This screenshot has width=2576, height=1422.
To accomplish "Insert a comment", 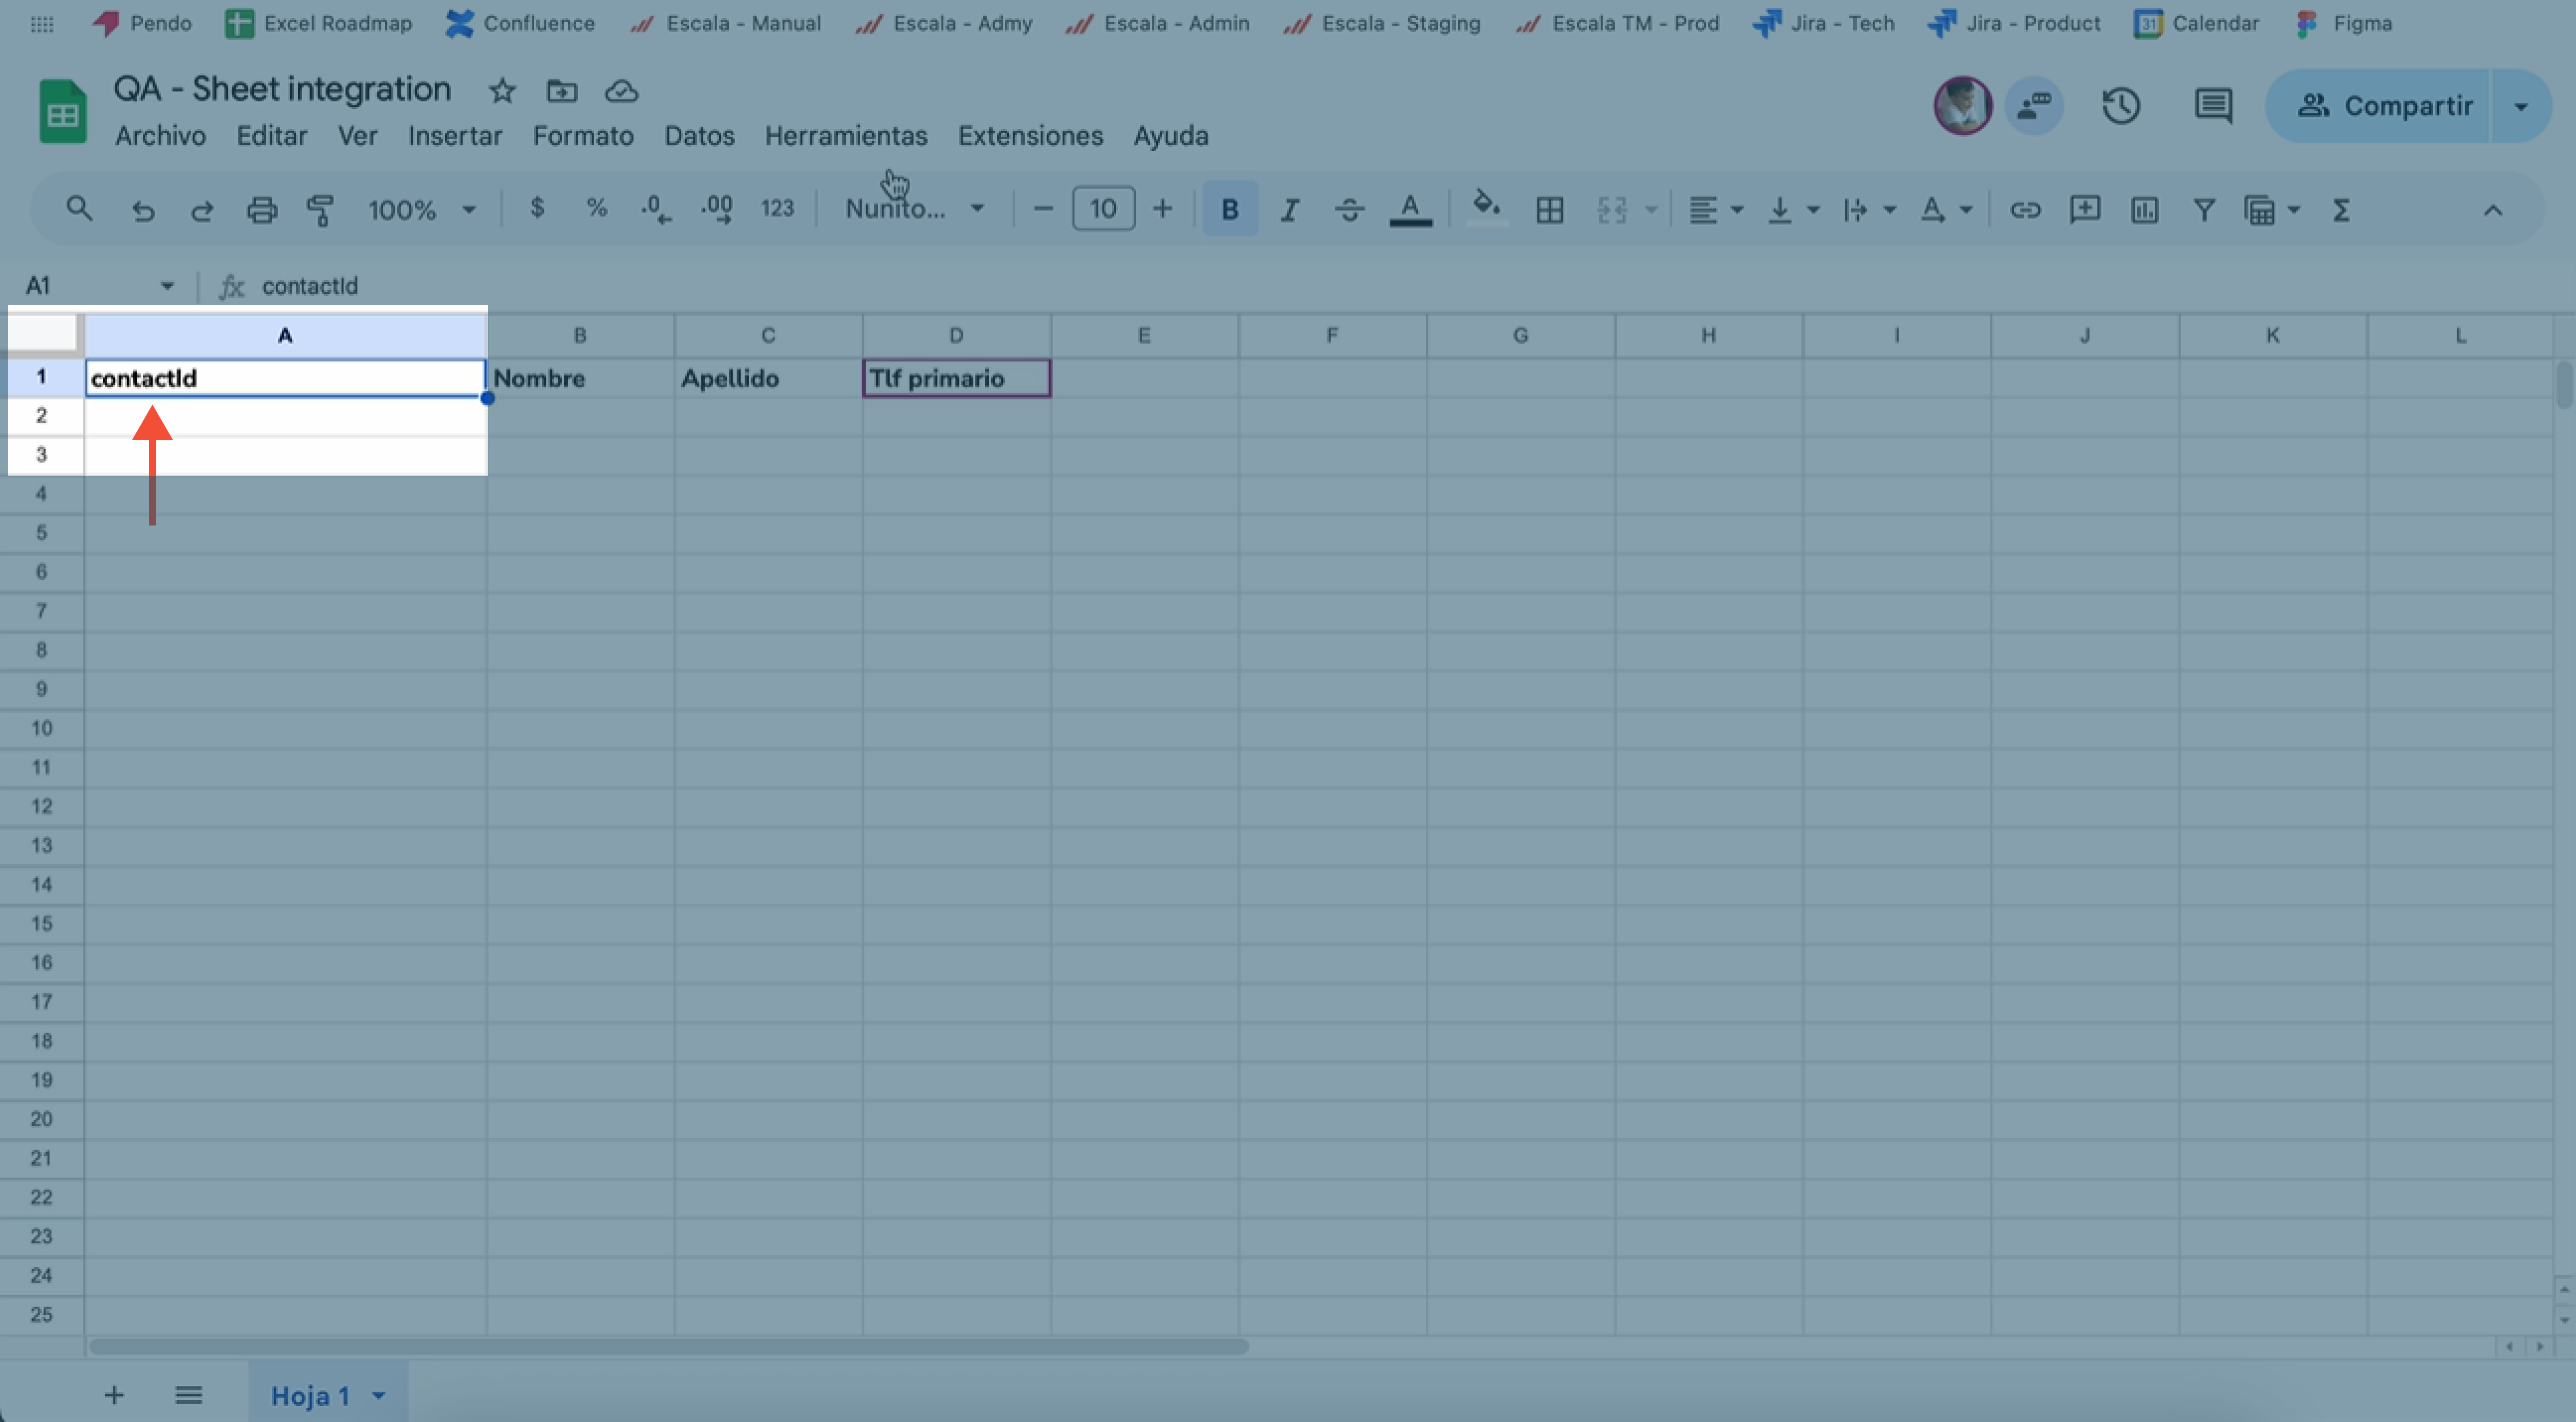I will pyautogui.click(x=2084, y=209).
